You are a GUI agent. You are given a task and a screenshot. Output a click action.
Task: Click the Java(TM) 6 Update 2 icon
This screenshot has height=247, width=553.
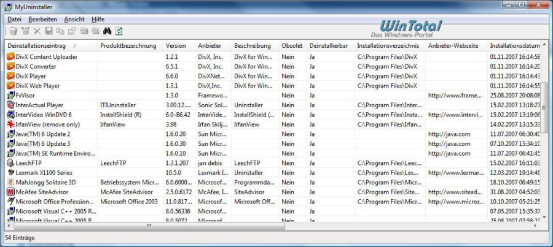click(10, 134)
